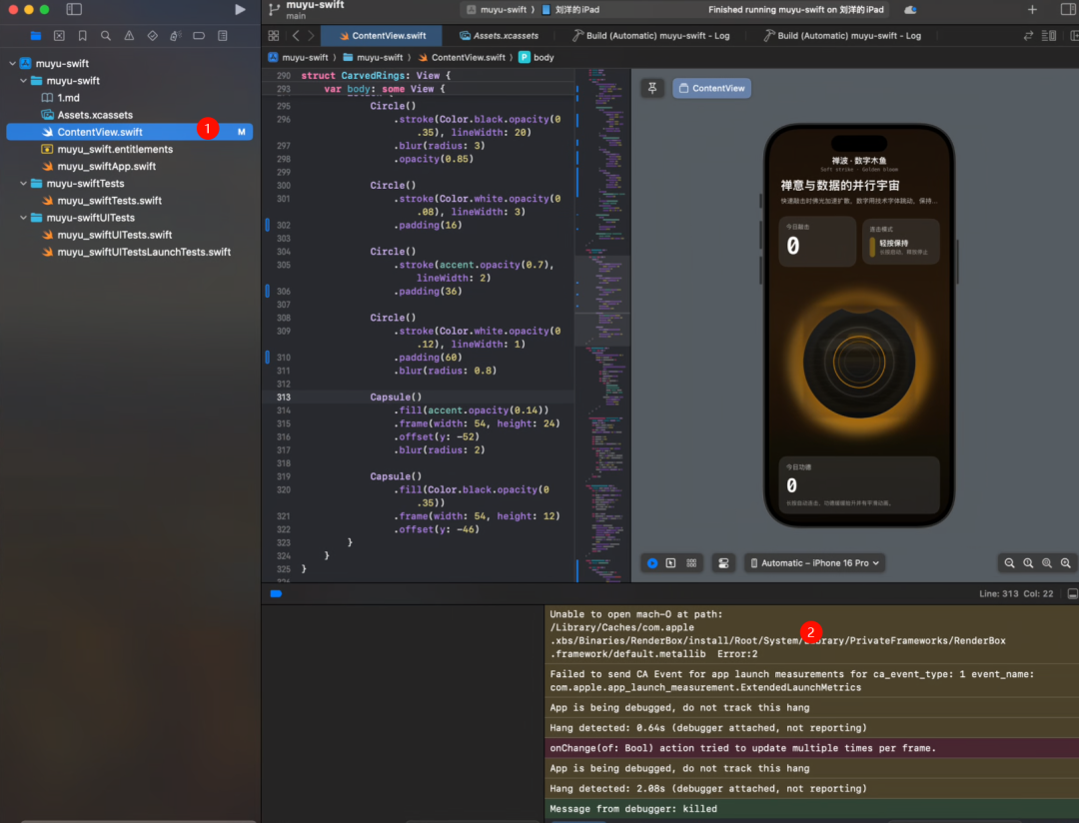Screen dimensions: 1079x823
Task: Enable selectable preview mode
Action: [671, 563]
